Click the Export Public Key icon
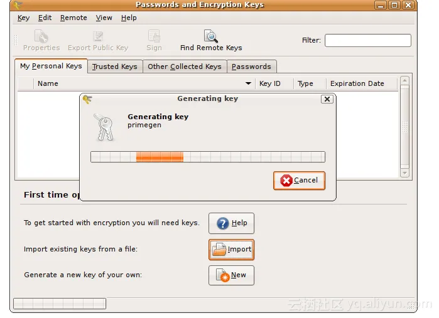439x318 pixels. [x=98, y=37]
